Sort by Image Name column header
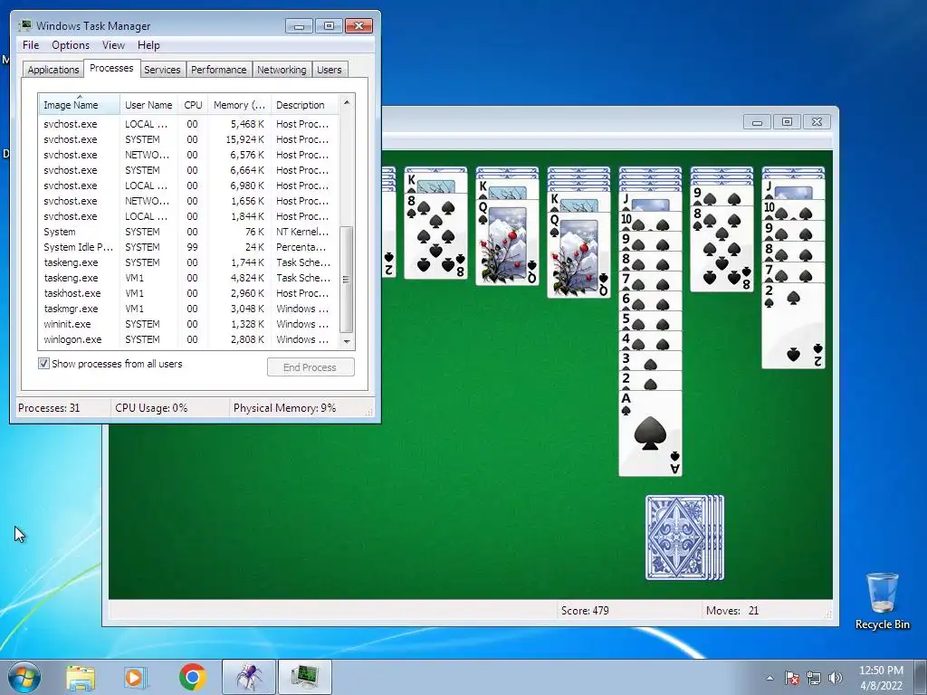This screenshot has height=695, width=927. click(x=80, y=105)
